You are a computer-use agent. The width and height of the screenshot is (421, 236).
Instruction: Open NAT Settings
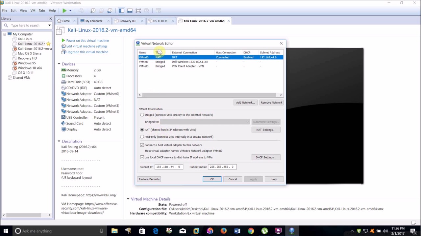coord(266,130)
